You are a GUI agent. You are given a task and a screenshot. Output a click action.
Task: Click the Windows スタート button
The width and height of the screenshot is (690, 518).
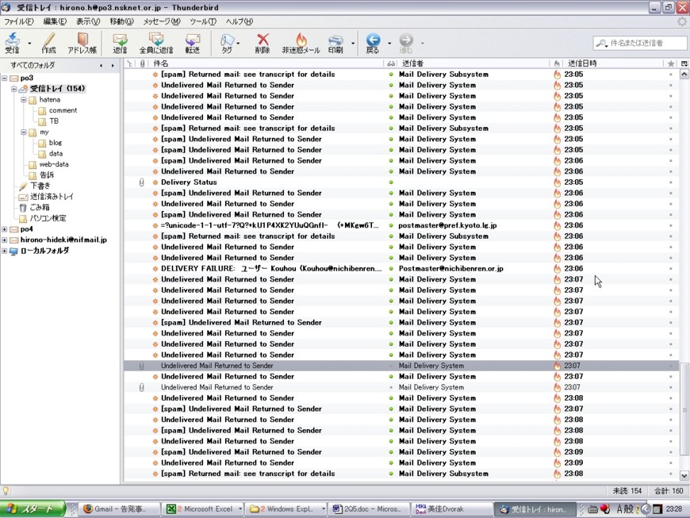[33, 508]
